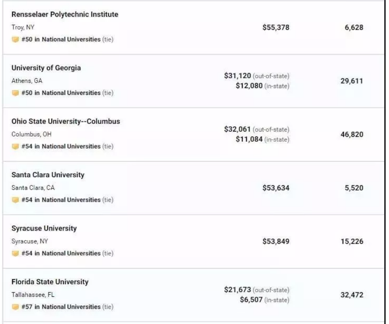Viewport: 389px width, 324px height.
Task: Click the 46,820 enrollment number for Ohio State
Action: (352, 134)
